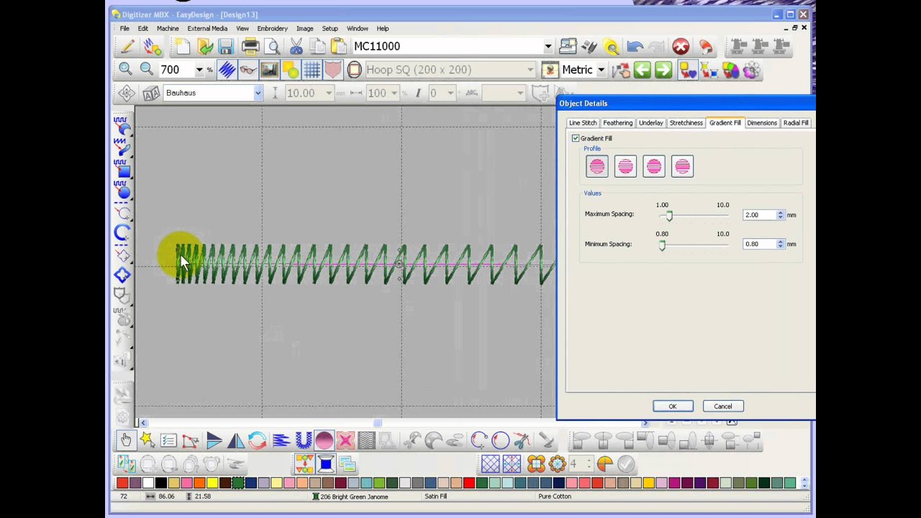921x518 pixels.
Task: Open the italic angle 0 dropdown
Action: 450,93
